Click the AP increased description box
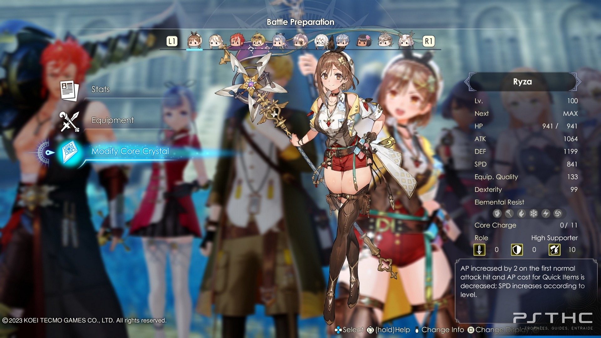Screen dimensions: 601x338 (526, 291)
